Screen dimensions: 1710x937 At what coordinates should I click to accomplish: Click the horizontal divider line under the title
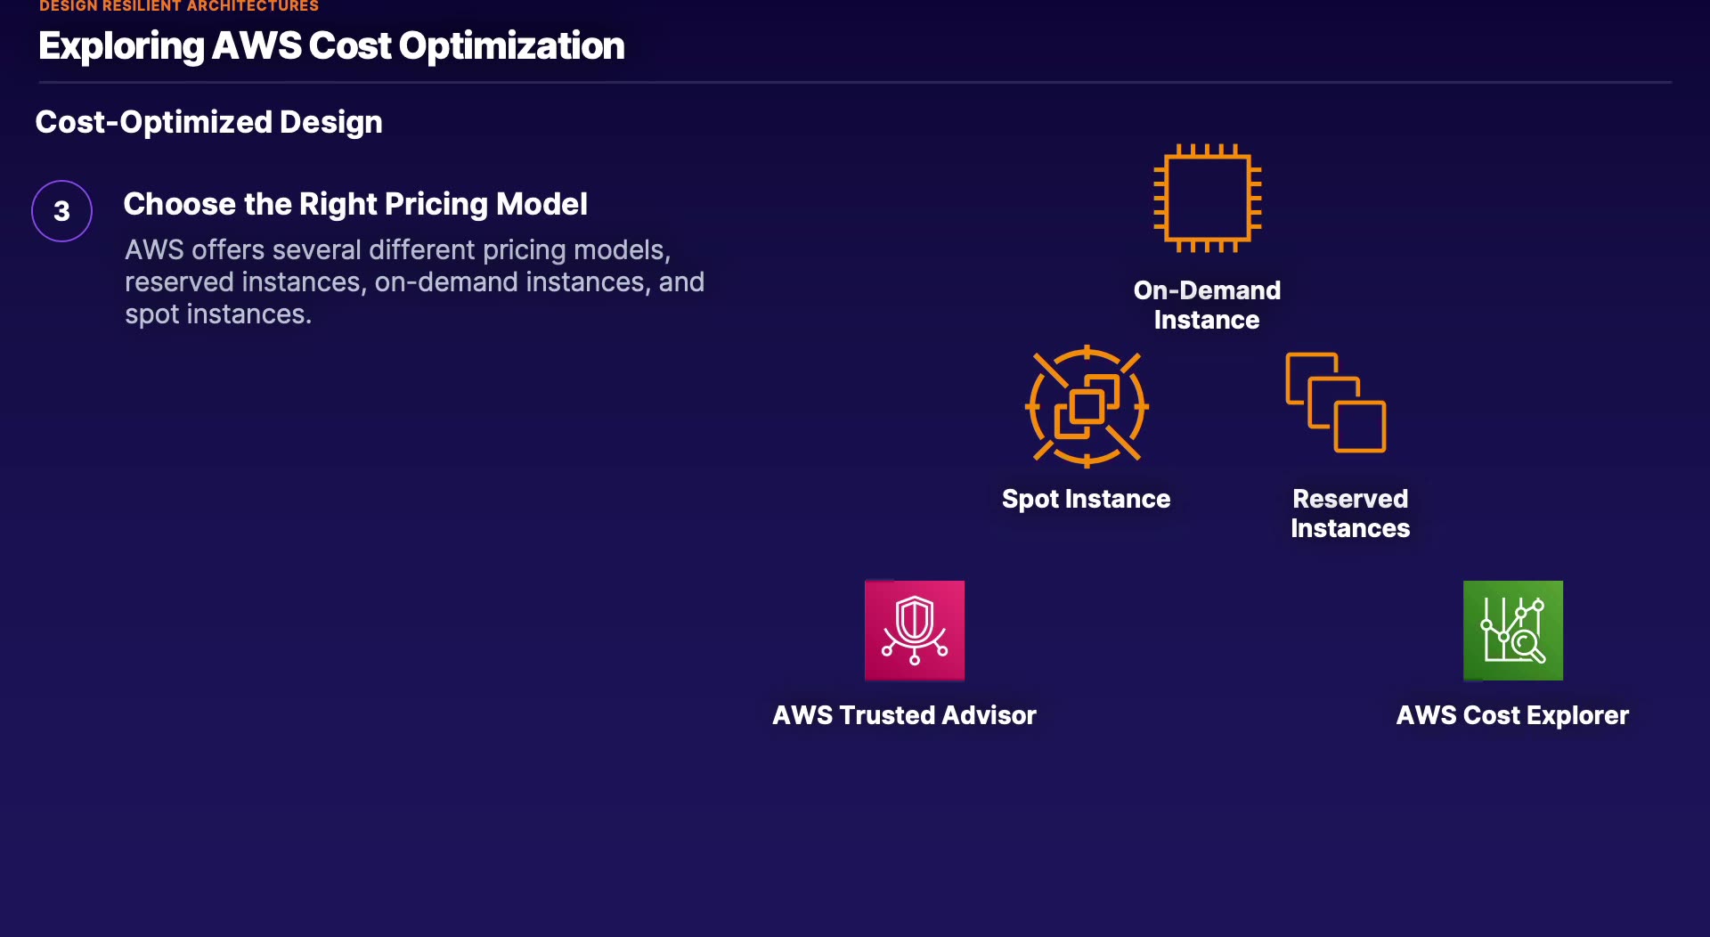(855, 82)
